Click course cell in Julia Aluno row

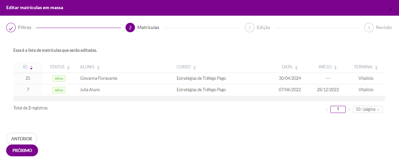(x=201, y=90)
